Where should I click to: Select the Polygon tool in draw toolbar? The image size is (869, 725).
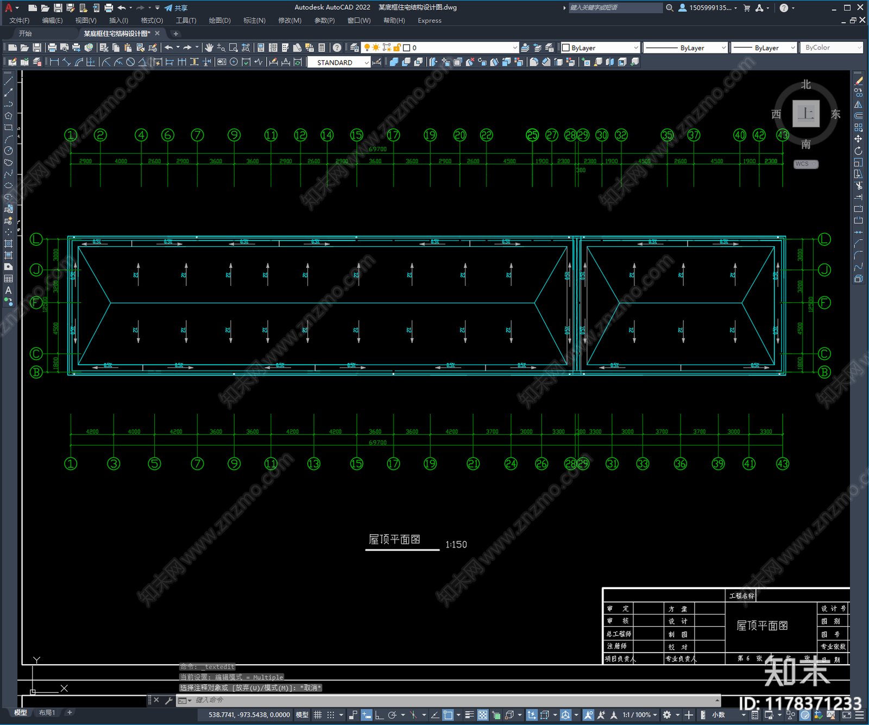tap(8, 116)
